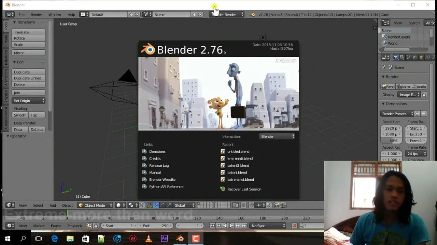437x245 pixels.
Task: Play animation in reverse
Action: tap(225, 226)
